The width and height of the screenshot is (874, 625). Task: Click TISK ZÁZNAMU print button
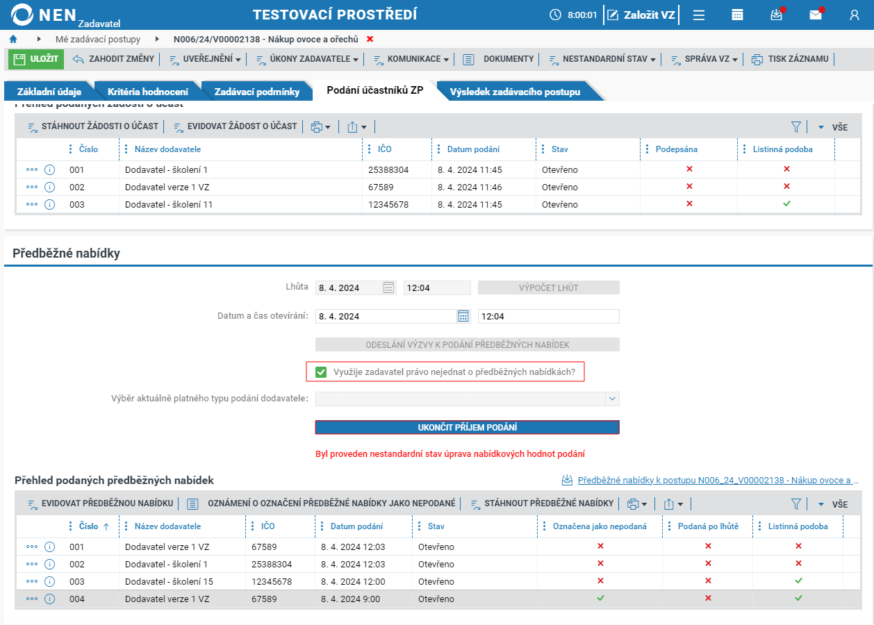click(x=791, y=59)
